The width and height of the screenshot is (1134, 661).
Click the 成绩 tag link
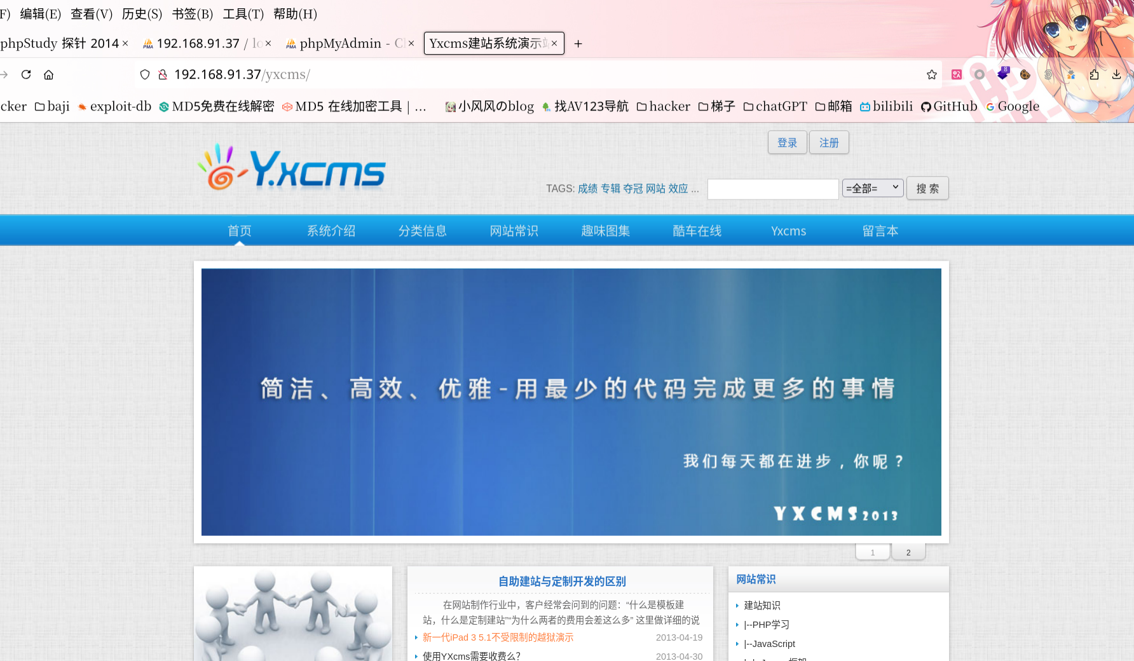click(x=588, y=189)
